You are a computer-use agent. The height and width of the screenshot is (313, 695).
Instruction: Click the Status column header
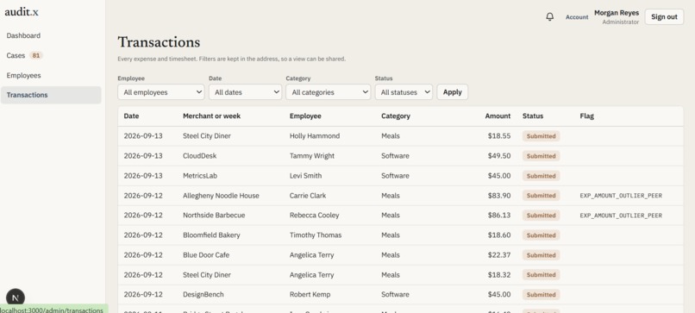[x=533, y=116]
